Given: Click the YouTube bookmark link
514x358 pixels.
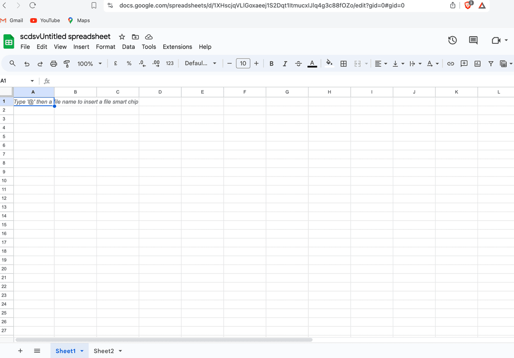Looking at the screenshot, I should click(45, 20).
